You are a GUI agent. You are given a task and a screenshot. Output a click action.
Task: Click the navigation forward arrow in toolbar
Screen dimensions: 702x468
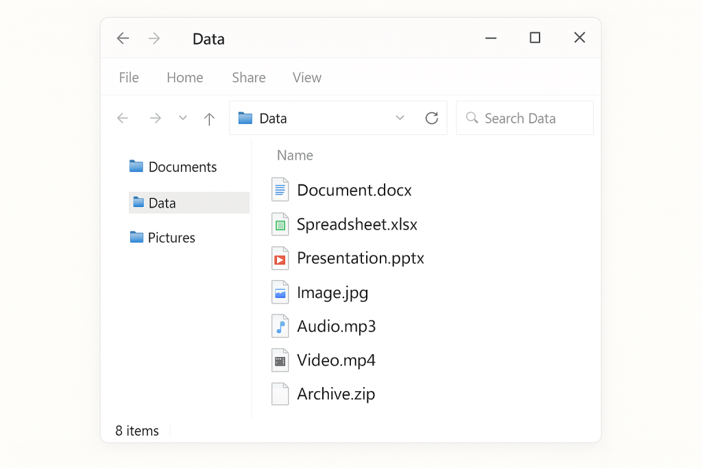click(x=156, y=119)
